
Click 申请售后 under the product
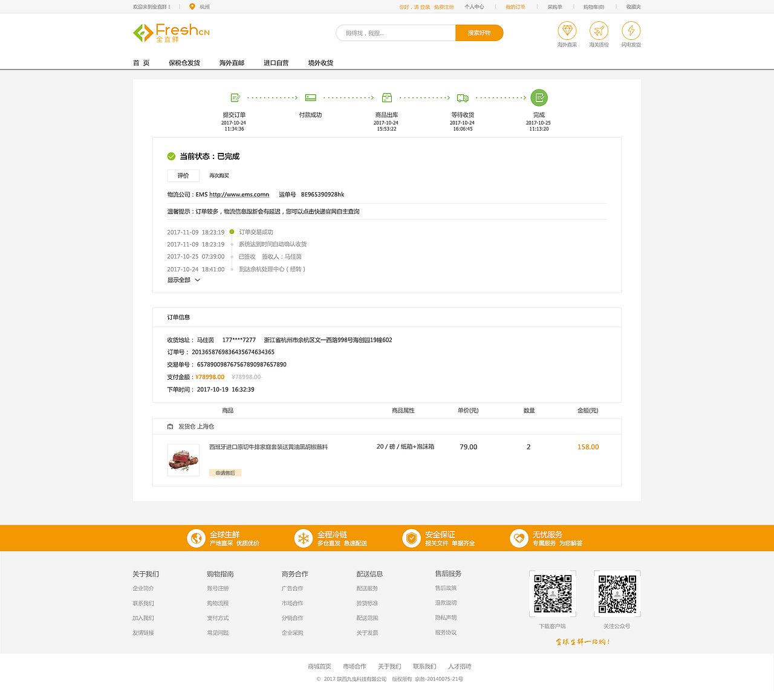pyautogui.click(x=225, y=472)
